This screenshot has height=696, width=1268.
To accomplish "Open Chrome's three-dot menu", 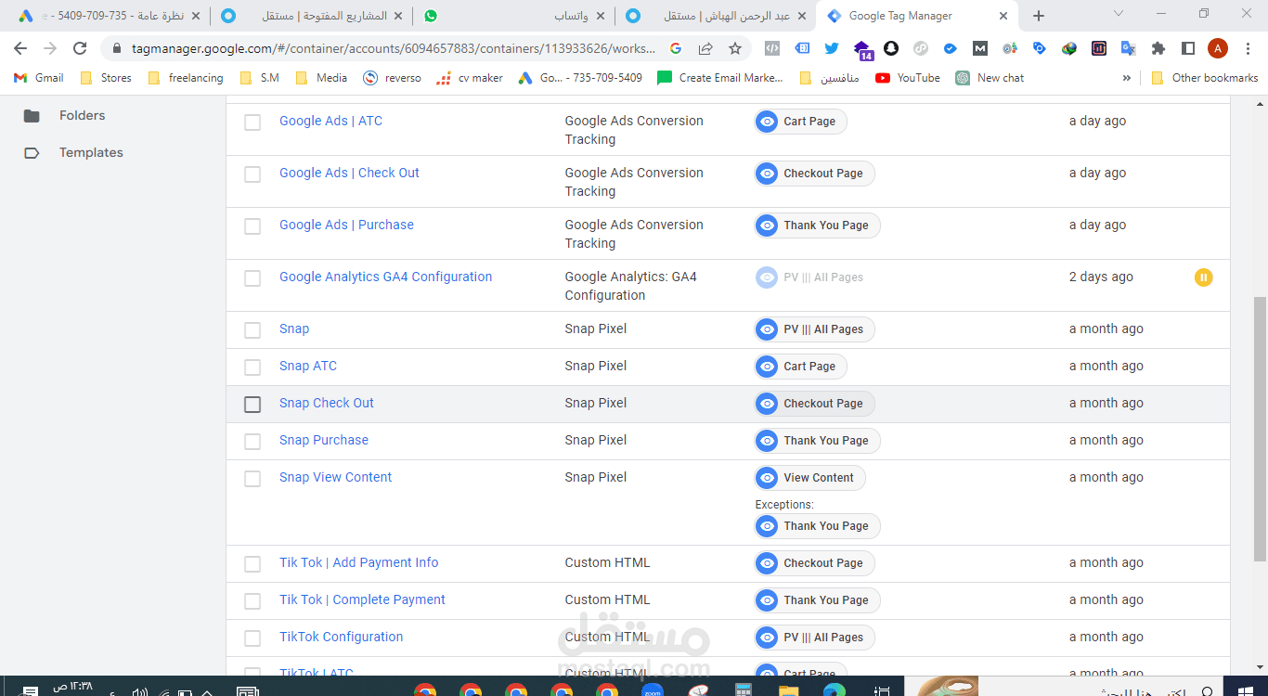I will click(1248, 48).
